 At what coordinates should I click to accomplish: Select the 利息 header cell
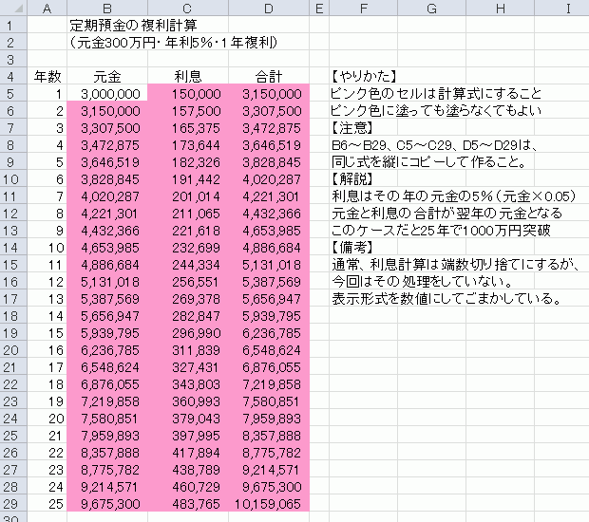[x=188, y=77]
